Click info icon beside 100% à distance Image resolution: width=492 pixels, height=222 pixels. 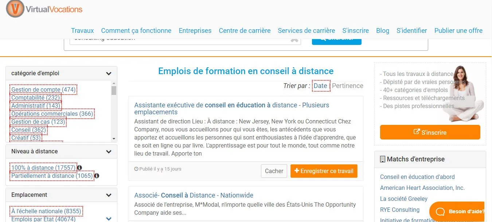point(79,168)
